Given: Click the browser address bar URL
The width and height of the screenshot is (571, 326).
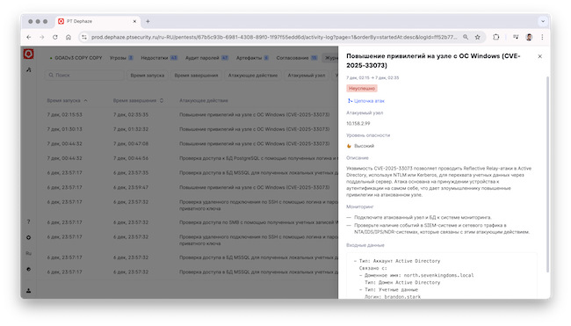Looking at the screenshot, I should tap(274, 37).
